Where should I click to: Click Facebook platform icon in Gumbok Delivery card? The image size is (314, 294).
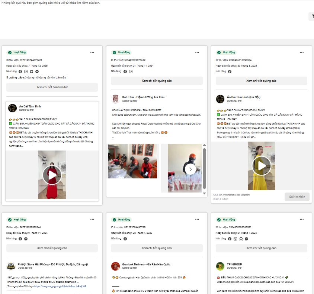[x=125, y=239]
